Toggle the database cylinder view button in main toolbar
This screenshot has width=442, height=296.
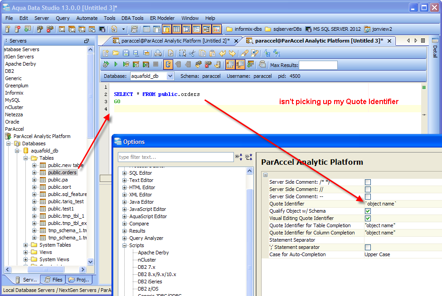pos(166,29)
